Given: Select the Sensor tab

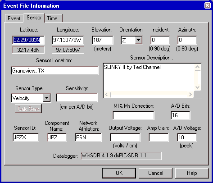Looking at the screenshot, I should pos(34,18).
